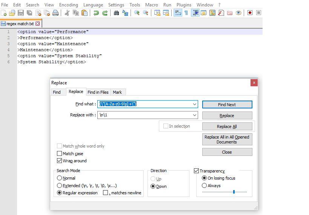Switch to the Find in Files tab

coord(98,92)
